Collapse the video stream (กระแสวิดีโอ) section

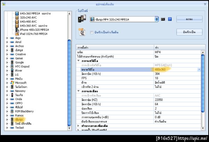tap(78, 61)
